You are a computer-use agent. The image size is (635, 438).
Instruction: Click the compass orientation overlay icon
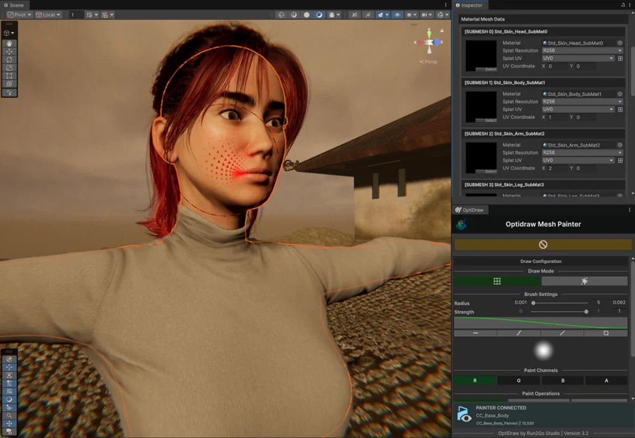tap(9, 359)
